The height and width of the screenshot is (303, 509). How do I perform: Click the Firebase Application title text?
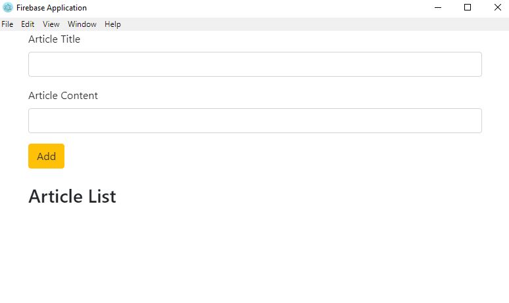[x=51, y=8]
